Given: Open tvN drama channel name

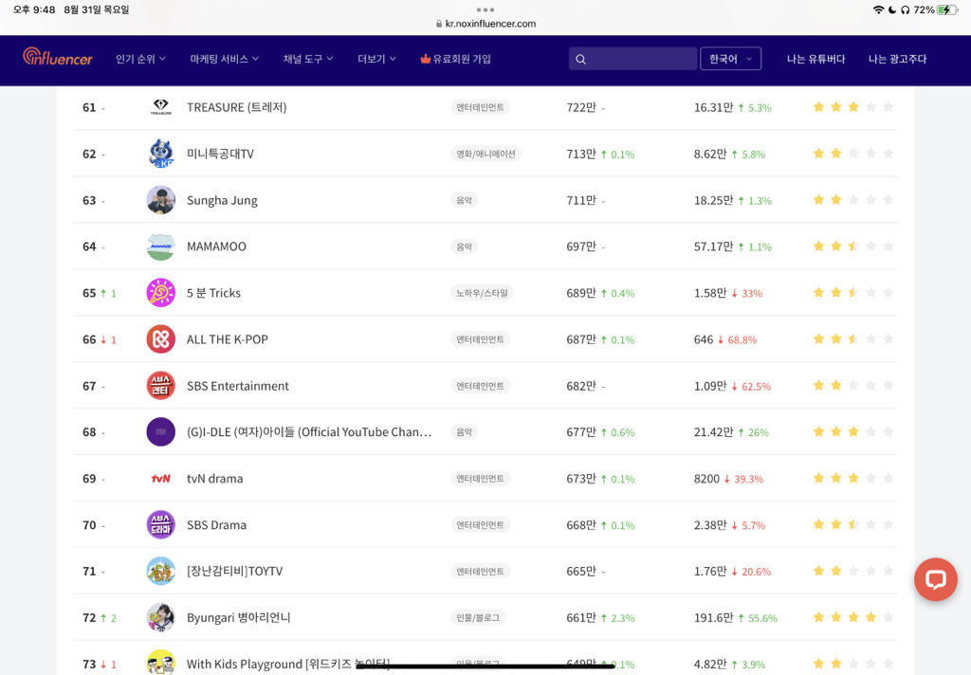Looking at the screenshot, I should (x=214, y=479).
